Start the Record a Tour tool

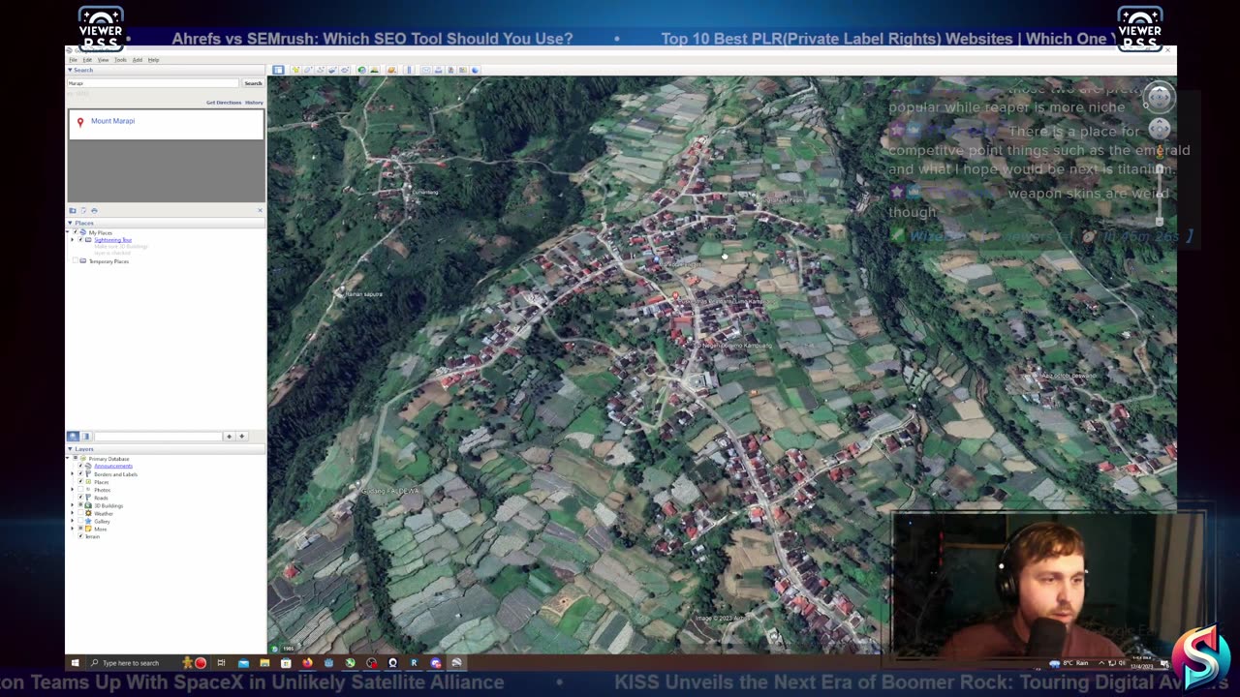[x=344, y=70]
